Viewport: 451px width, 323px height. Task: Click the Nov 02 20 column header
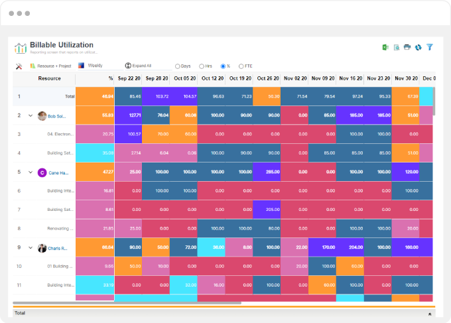[x=294, y=78]
